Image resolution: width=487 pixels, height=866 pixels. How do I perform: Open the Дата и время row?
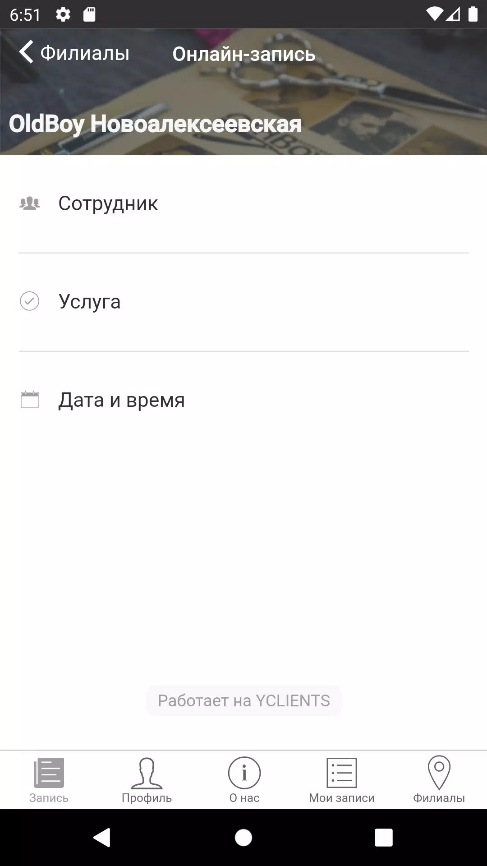[x=243, y=400]
